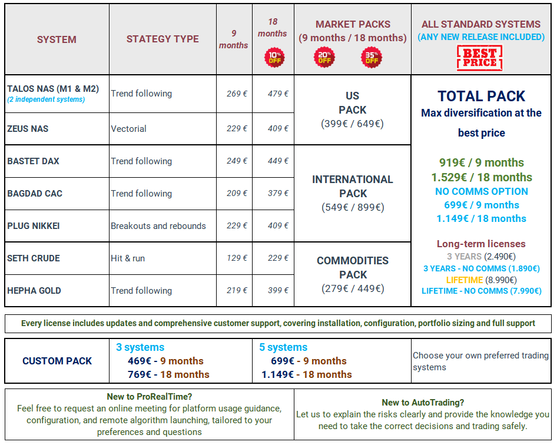Screen dimensions: 557x445
Task: Click the 479 € price for TALOS NAS
Action: 278,94
